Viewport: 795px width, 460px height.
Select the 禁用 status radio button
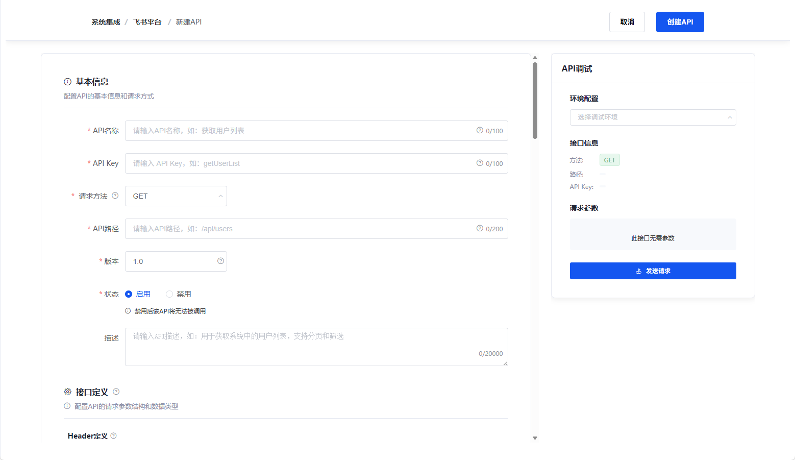[x=169, y=294]
